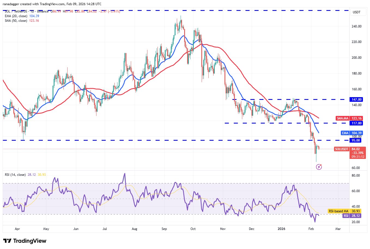Screen dimensions: 370x249
Task: Click the 240.00 level on price scale
Action: pyautogui.click(x=356, y=26)
